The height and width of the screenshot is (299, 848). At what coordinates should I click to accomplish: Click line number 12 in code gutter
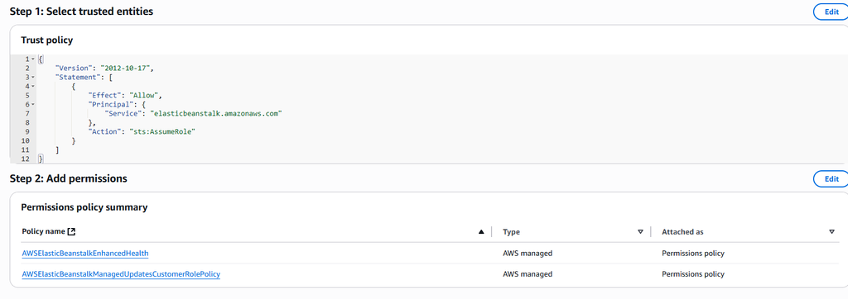coord(25,159)
